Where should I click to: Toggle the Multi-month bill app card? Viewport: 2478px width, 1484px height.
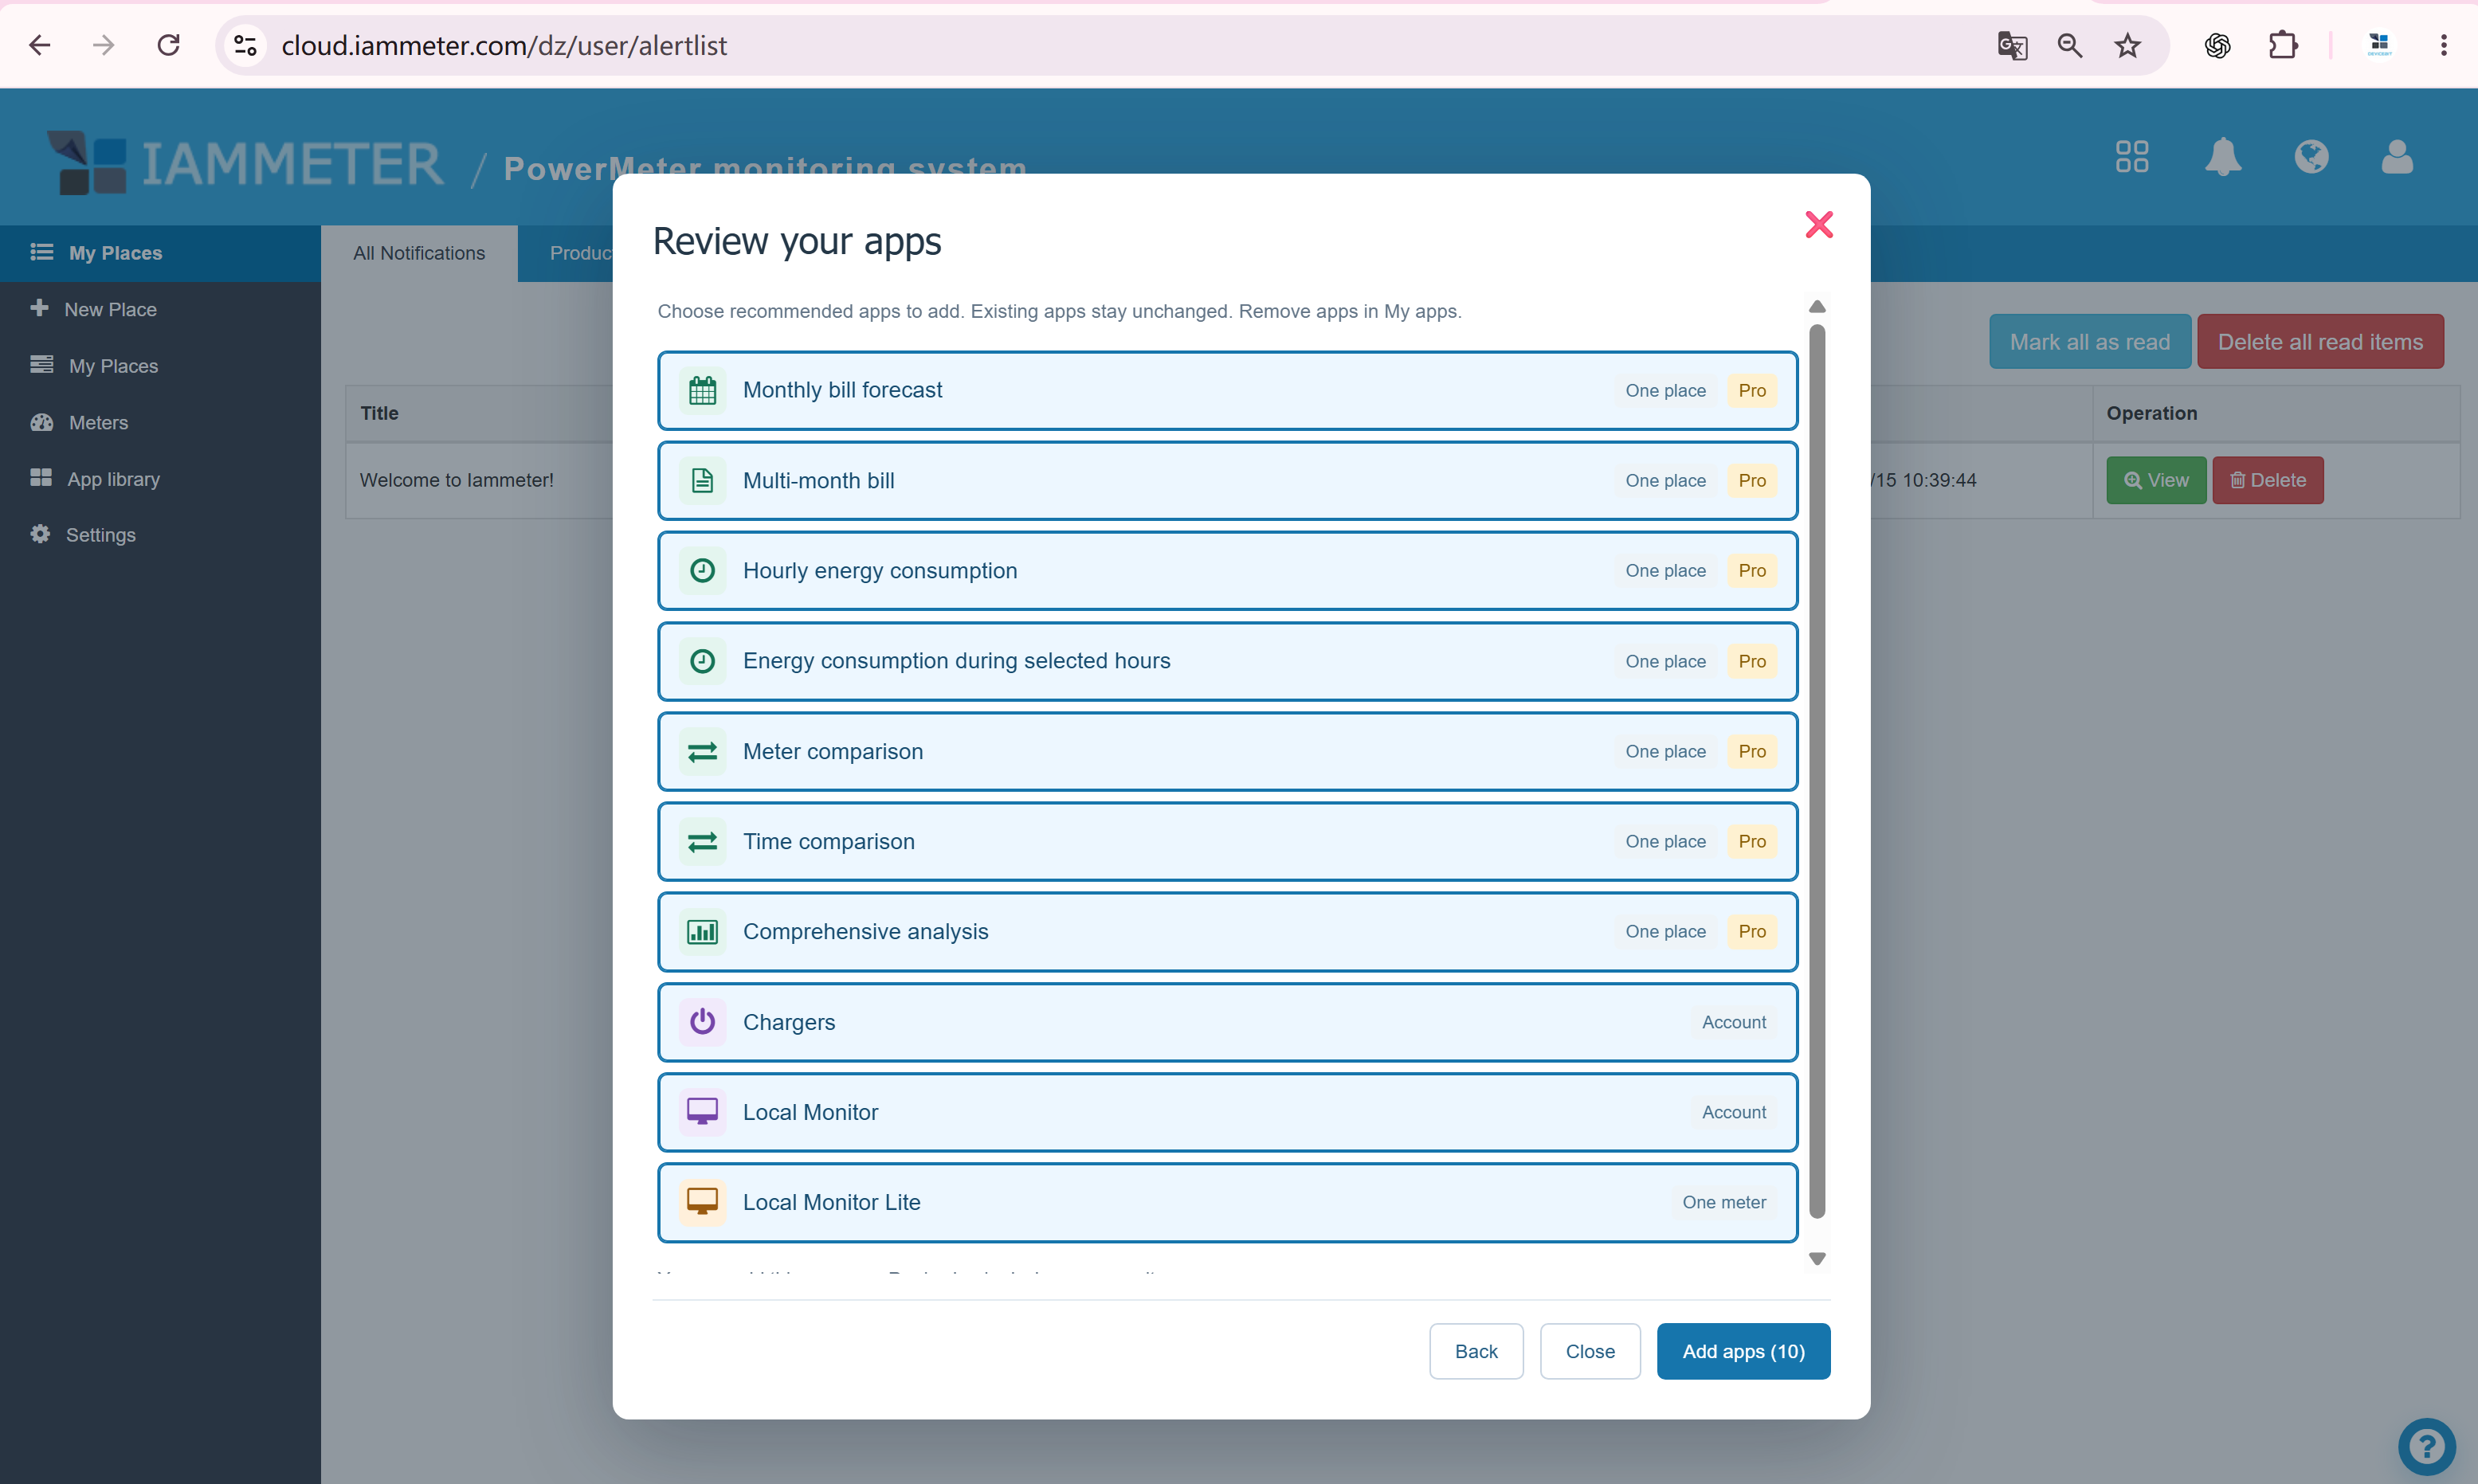(x=1227, y=480)
